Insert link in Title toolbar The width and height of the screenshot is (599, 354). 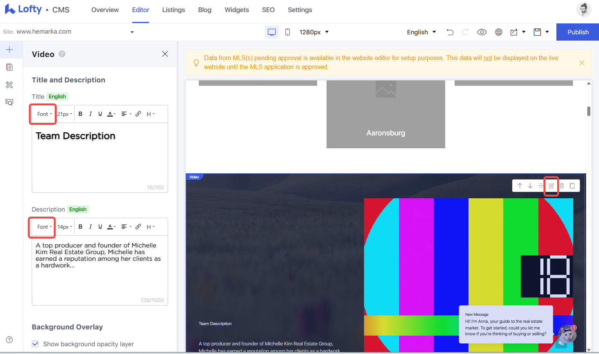(138, 114)
